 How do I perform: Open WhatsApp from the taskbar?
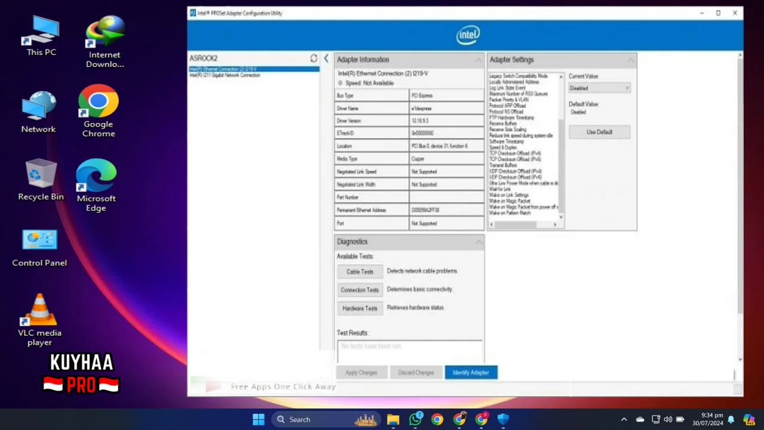[415, 419]
